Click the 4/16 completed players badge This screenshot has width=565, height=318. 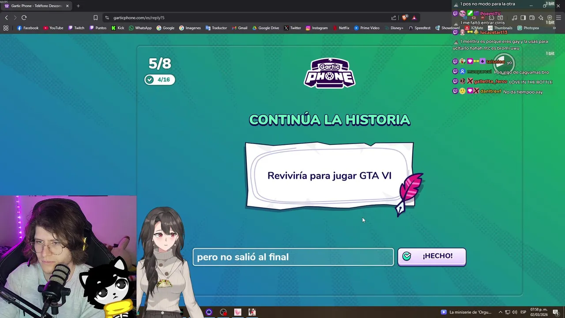point(160,79)
